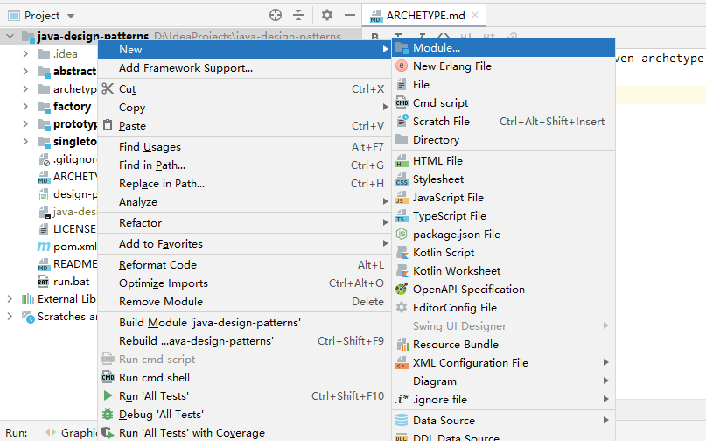Choose Add Framework Support...

[x=244, y=68]
